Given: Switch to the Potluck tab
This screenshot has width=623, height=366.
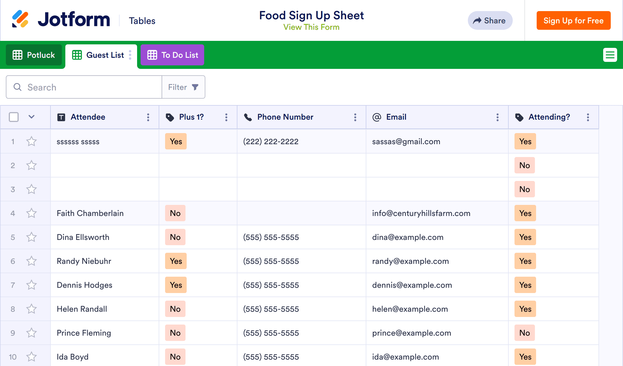Looking at the screenshot, I should [34, 55].
